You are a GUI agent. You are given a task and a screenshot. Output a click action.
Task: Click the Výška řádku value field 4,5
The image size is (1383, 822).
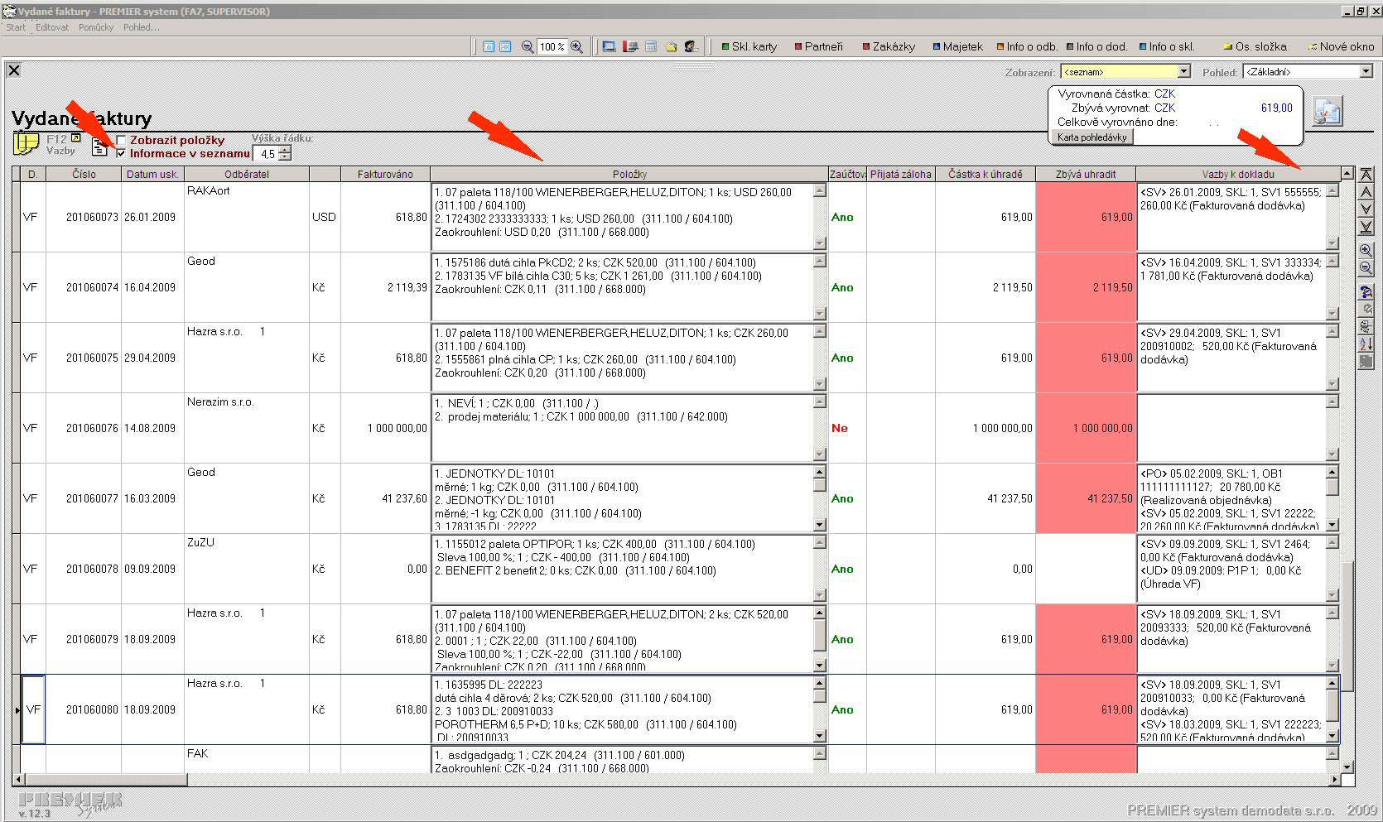[267, 154]
